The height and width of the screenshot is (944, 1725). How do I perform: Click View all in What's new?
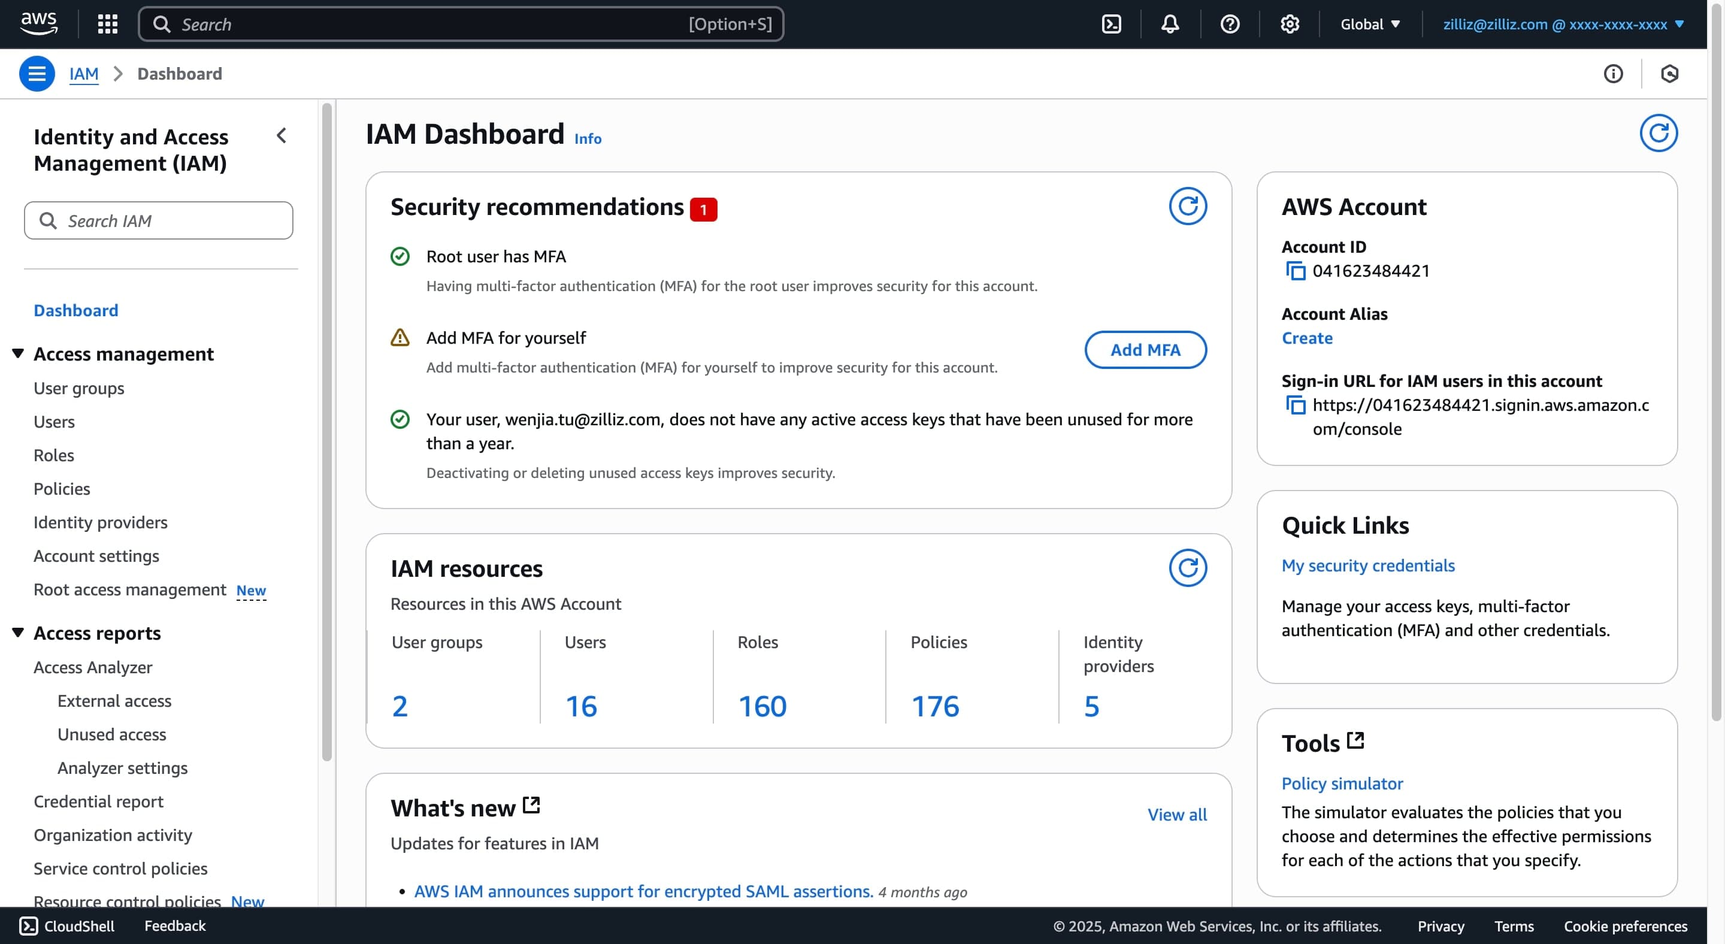pos(1177,815)
